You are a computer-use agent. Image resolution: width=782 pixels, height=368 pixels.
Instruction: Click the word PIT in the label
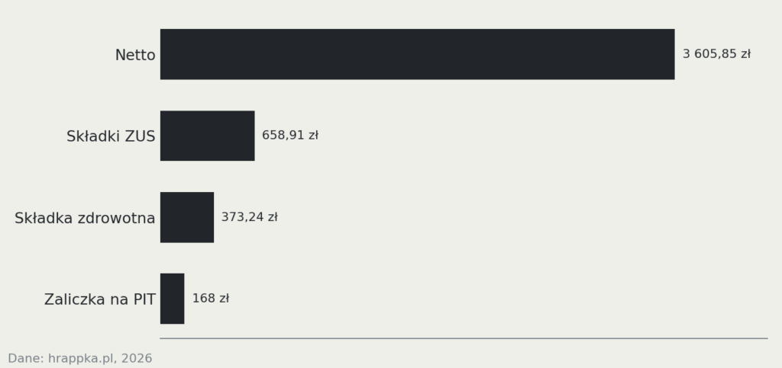click(x=144, y=299)
